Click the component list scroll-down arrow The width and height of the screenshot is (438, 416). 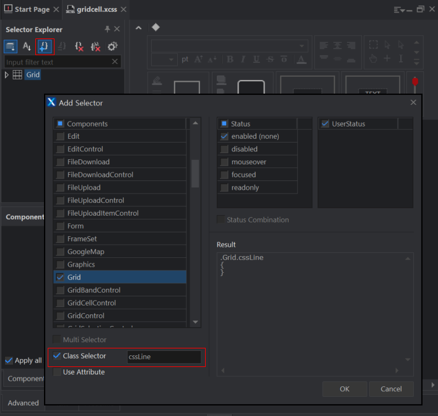pyautogui.click(x=195, y=322)
